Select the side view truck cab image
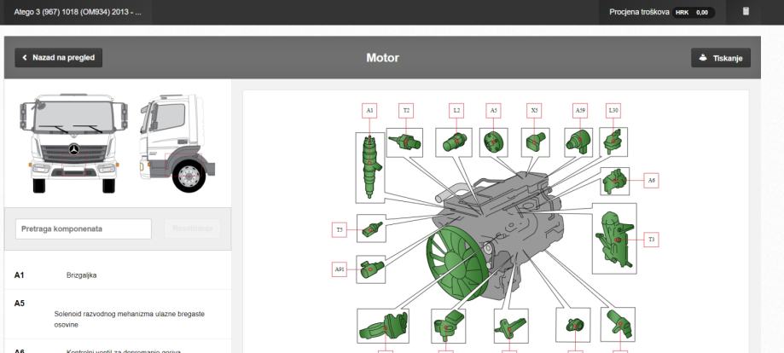784x353 pixels. (x=177, y=143)
